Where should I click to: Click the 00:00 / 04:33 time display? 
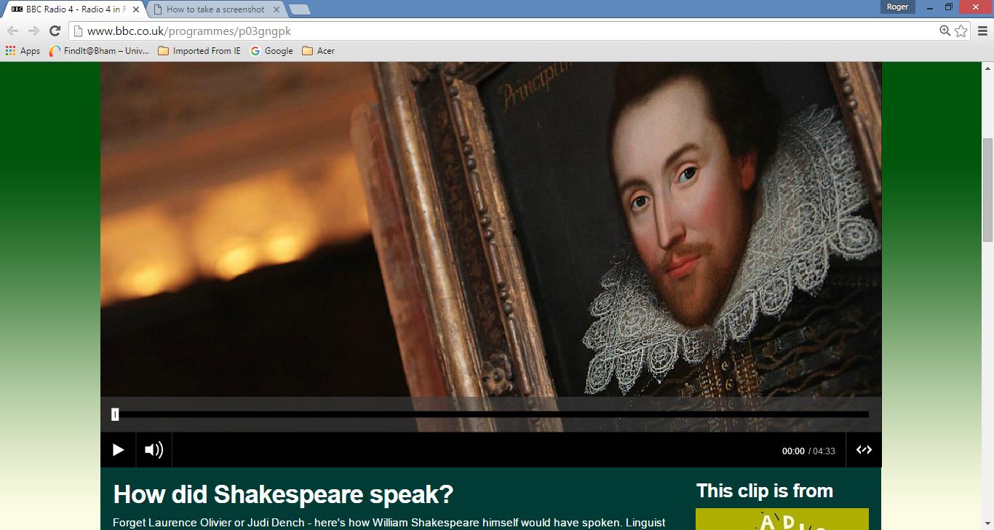808,451
